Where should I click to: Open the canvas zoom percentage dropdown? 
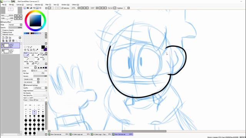click(x=79, y=8)
